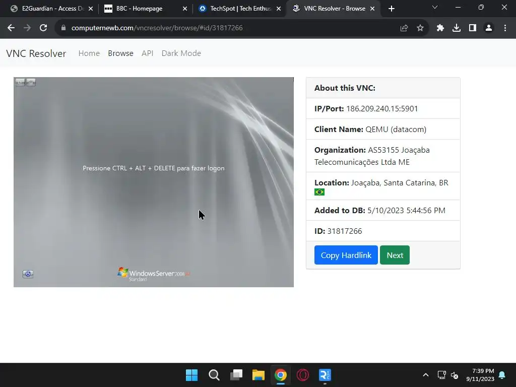Click the Client Name QEMU (datacom) text
516x387 pixels.
point(370,130)
